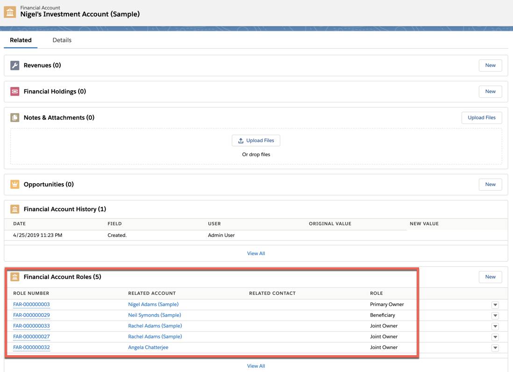The image size is (513, 372).
Task: Click the Beneficiary role cell
Action: point(383,315)
